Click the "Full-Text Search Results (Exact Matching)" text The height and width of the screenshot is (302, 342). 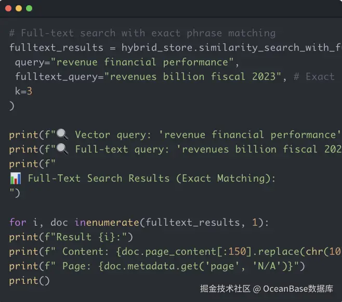point(151,179)
